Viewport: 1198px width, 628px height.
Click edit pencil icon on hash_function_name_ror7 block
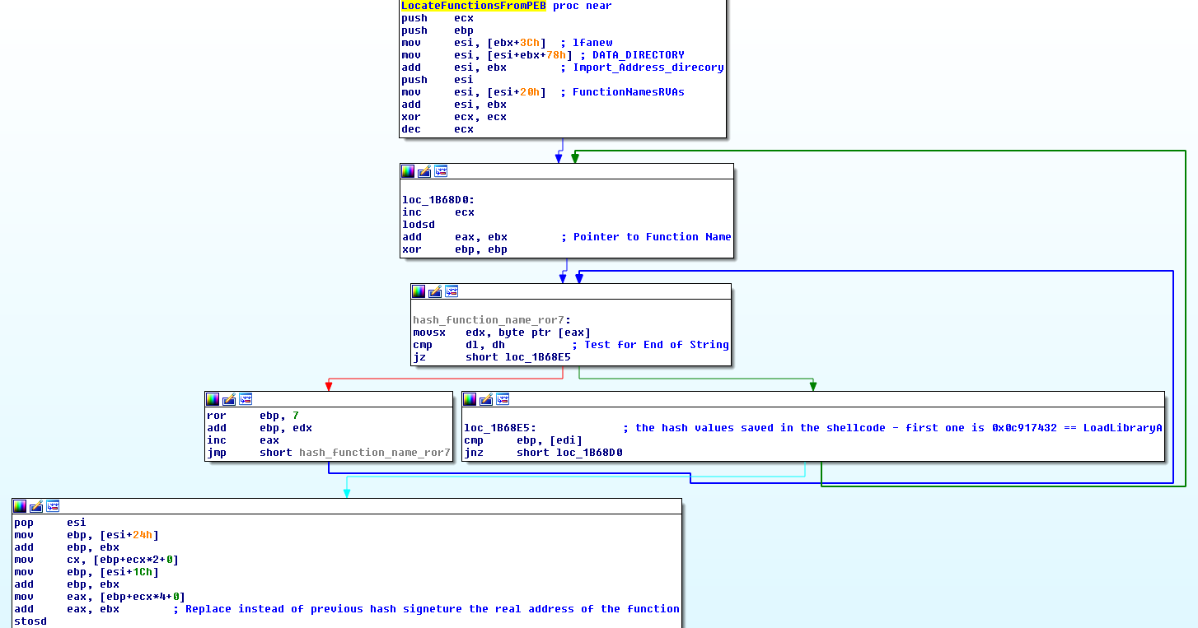pos(435,291)
